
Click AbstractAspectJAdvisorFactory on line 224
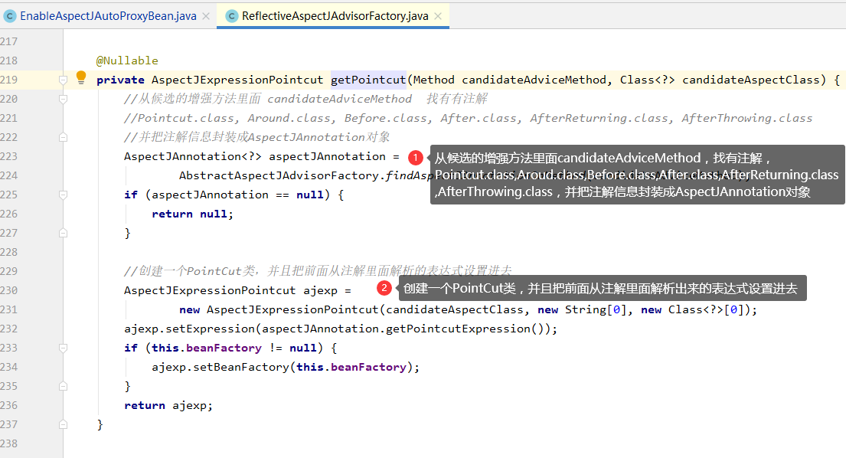(279, 175)
